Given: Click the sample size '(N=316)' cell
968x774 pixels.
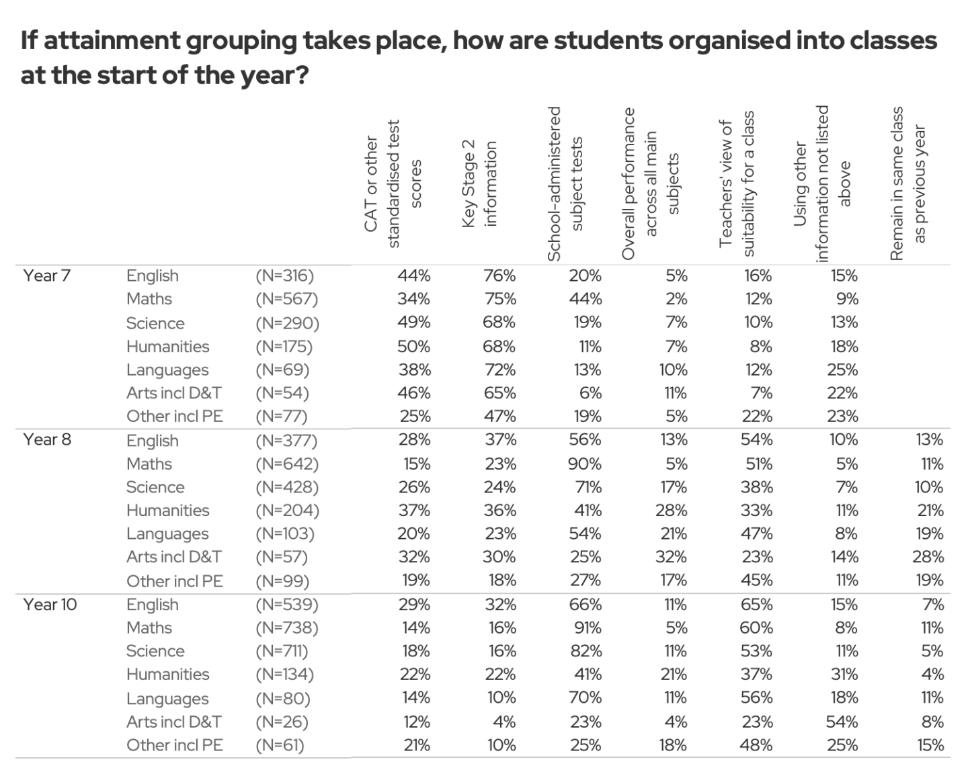Looking at the screenshot, I should point(284,275).
